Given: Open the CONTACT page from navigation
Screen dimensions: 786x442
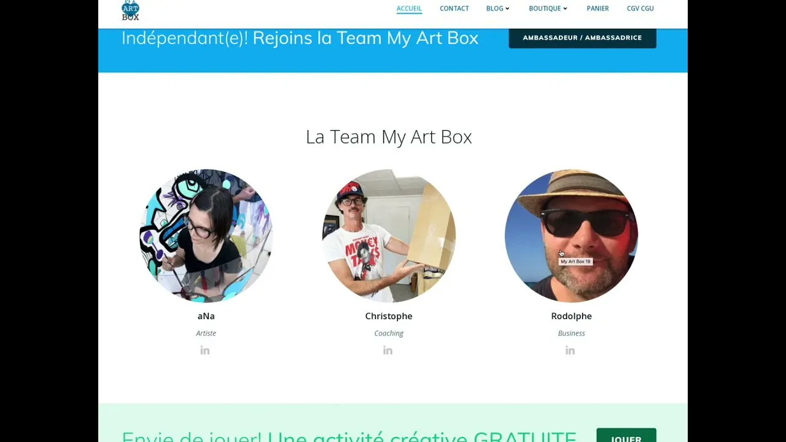Looking at the screenshot, I should coord(454,9).
